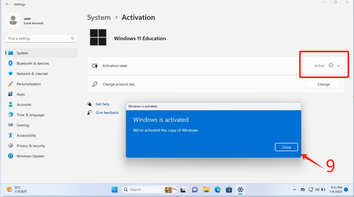Click the back arrow in Settings
This screenshot has width=354, height=197.
[x=7, y=4]
